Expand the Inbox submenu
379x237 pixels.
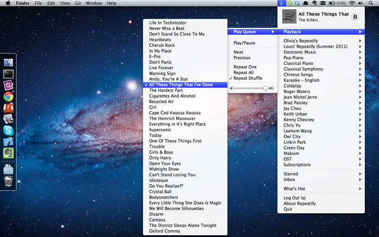(321, 180)
